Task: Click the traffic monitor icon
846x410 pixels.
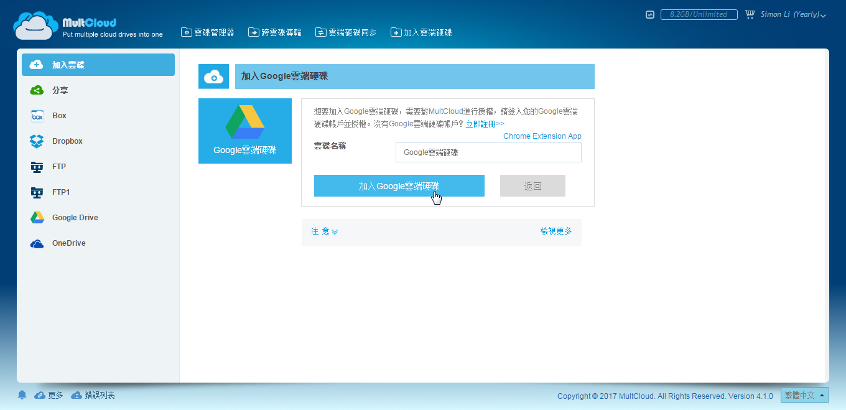Action: (650, 14)
